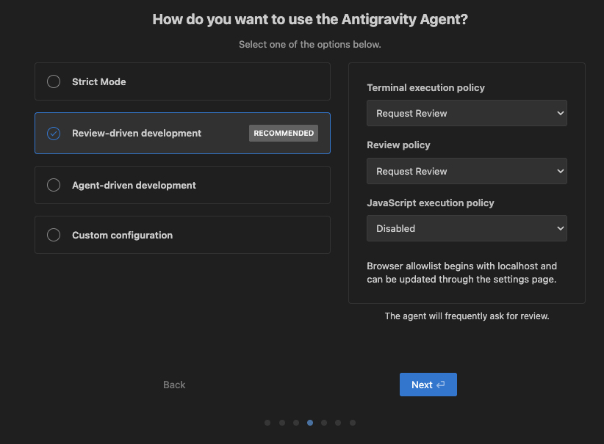The width and height of the screenshot is (604, 444).
Task: Click the second step pagination dot
Action: pyautogui.click(x=281, y=423)
